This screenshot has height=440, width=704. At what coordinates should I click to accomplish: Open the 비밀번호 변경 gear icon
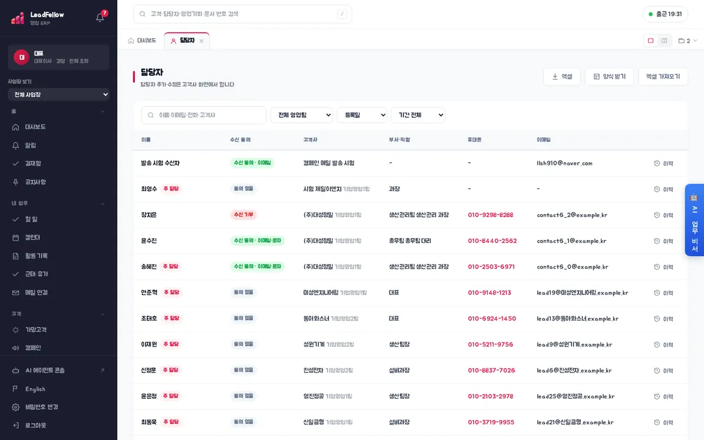(x=16, y=407)
